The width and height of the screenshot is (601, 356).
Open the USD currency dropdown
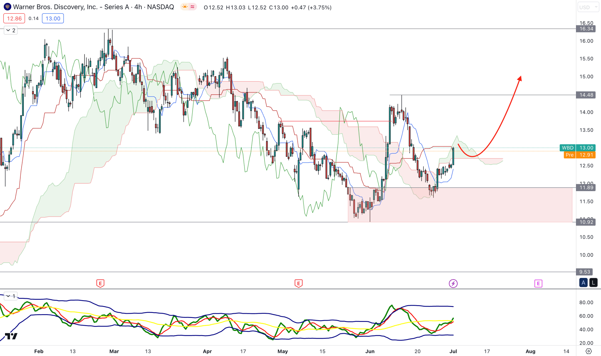588,7
